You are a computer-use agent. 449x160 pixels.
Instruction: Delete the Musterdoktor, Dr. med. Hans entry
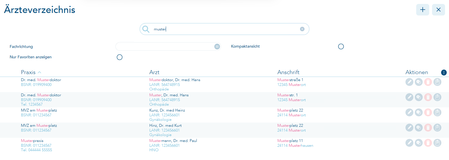428,82
